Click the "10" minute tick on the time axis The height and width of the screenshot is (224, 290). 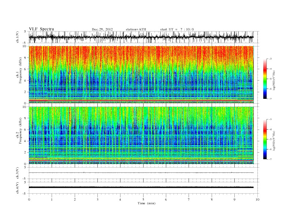(257, 199)
